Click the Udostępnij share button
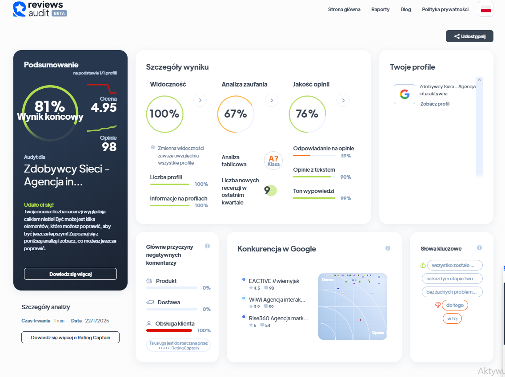The image size is (505, 377). click(469, 36)
